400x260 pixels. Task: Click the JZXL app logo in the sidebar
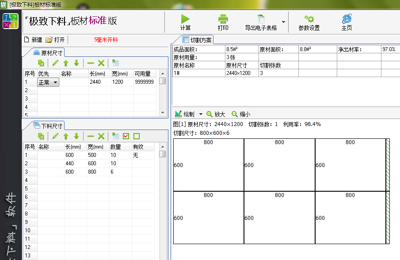[x=11, y=21]
